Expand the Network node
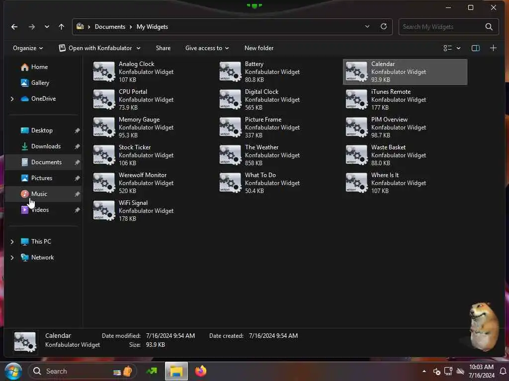 [12, 257]
